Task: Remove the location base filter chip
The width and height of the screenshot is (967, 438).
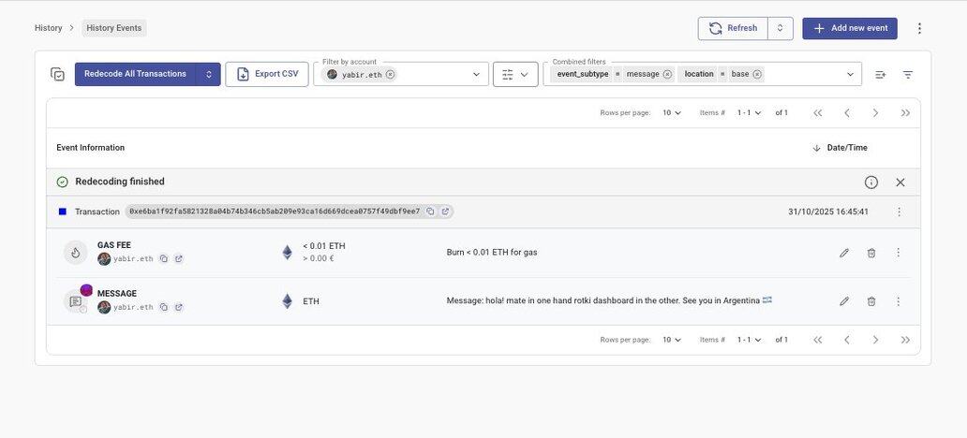Action: coord(757,74)
